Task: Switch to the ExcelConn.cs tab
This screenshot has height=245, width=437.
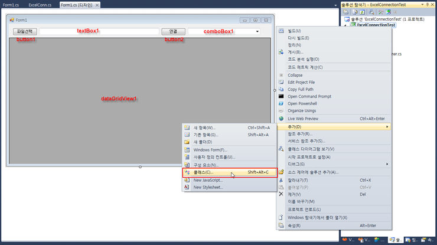Action: (40, 5)
